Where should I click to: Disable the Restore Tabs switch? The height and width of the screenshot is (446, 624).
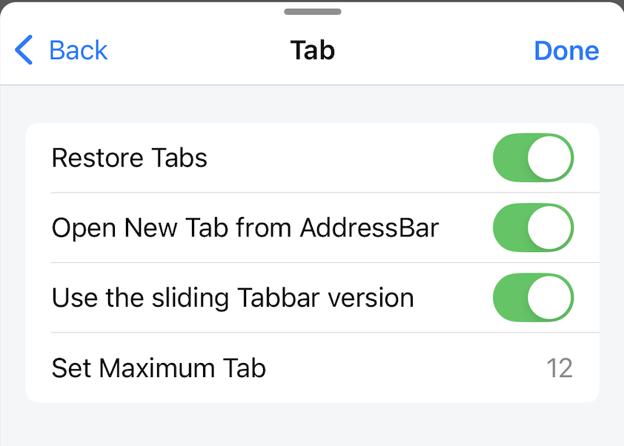coord(533,158)
